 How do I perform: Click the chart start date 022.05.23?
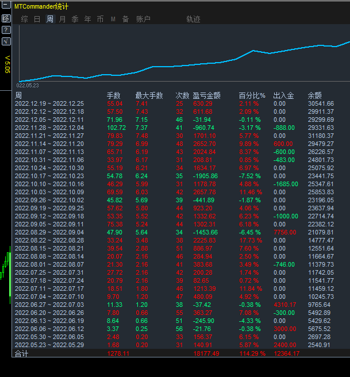tap(28, 86)
